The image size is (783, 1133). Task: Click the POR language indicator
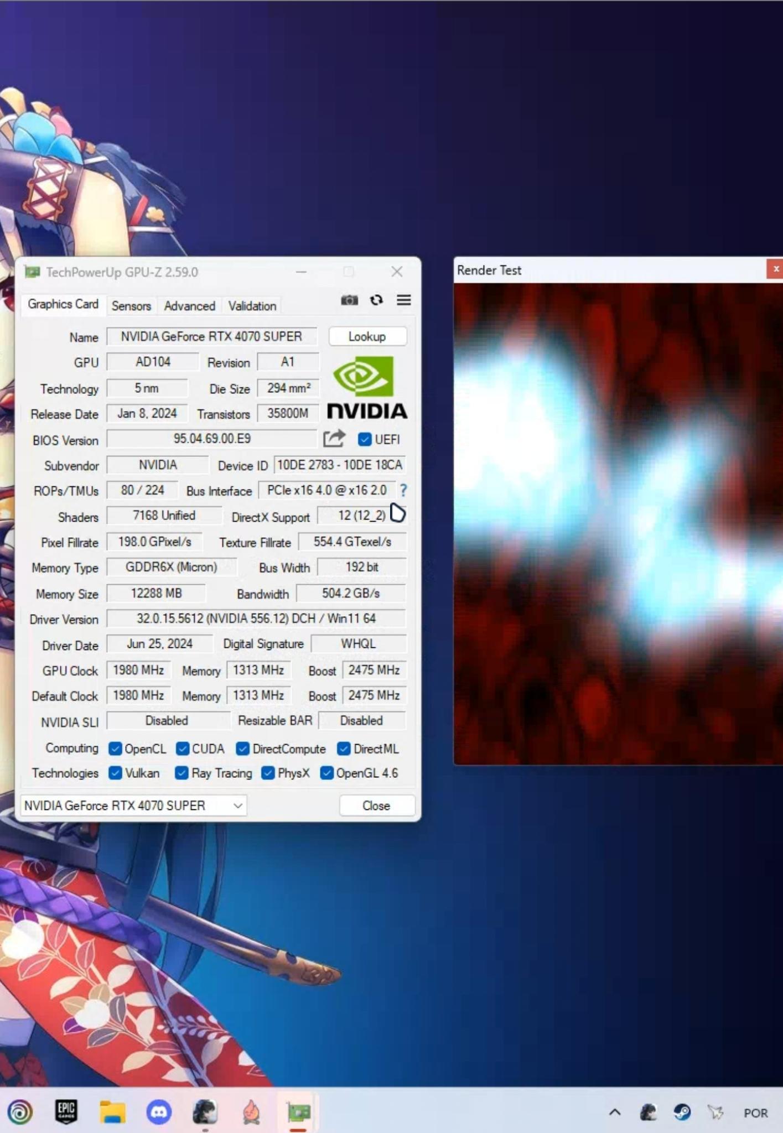[x=756, y=1113]
